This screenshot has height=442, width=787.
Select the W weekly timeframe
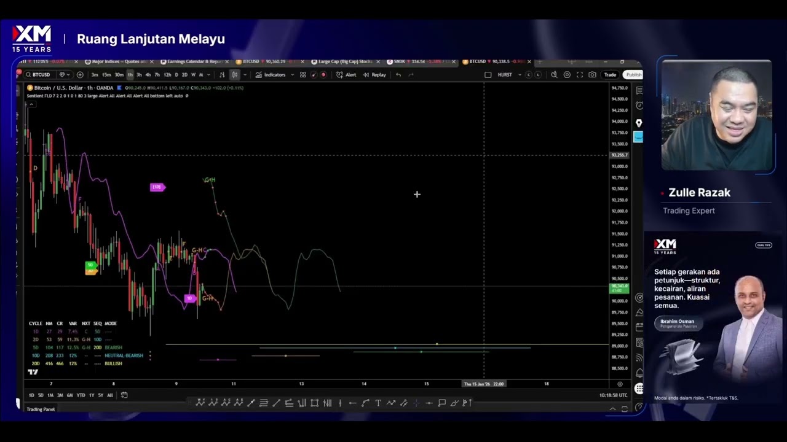pos(193,75)
